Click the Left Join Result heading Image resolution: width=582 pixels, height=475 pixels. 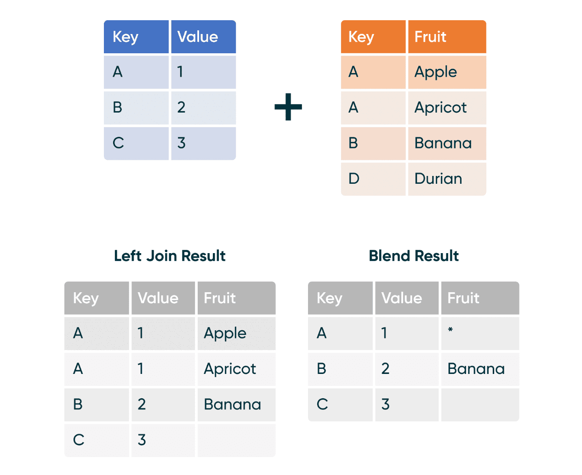pyautogui.click(x=170, y=256)
